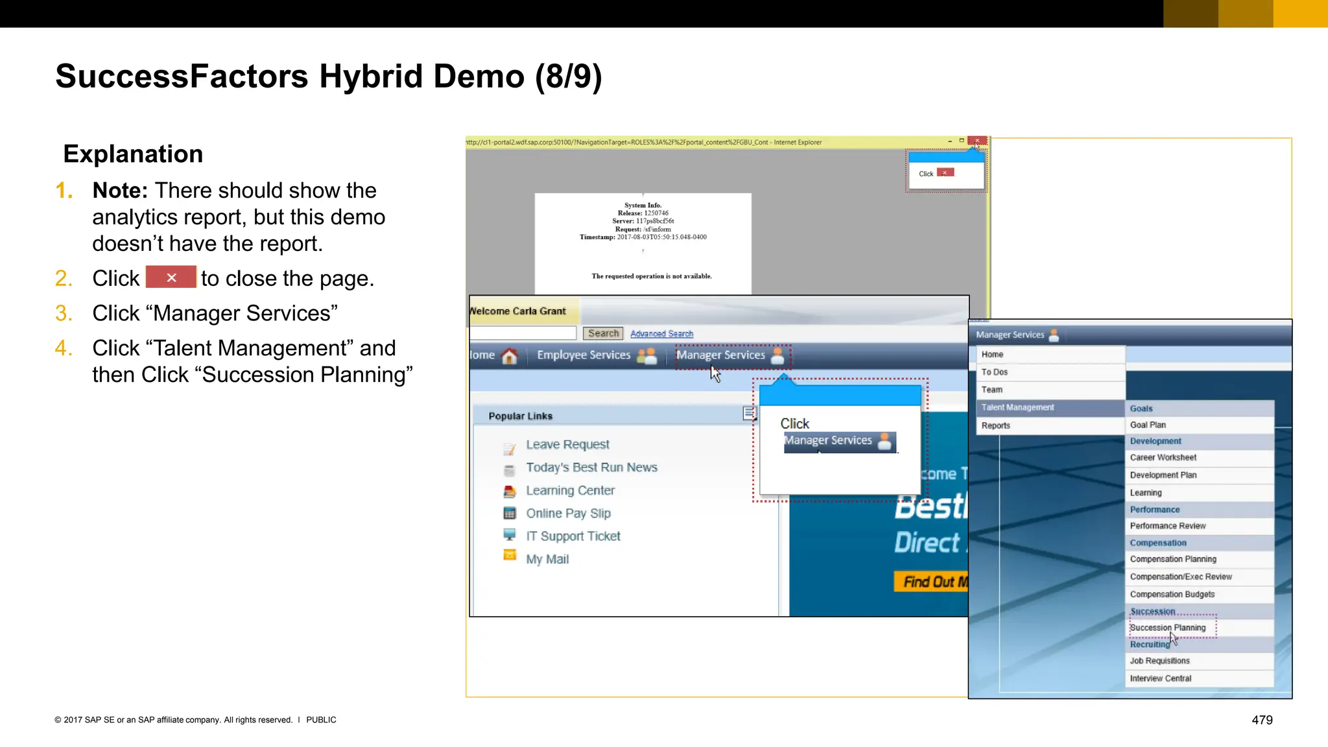Select Home entry in Manager Services dropdown
1328x747 pixels.
coord(1050,355)
